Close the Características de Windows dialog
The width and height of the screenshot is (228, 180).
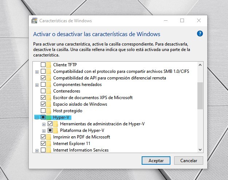[x=199, y=20]
